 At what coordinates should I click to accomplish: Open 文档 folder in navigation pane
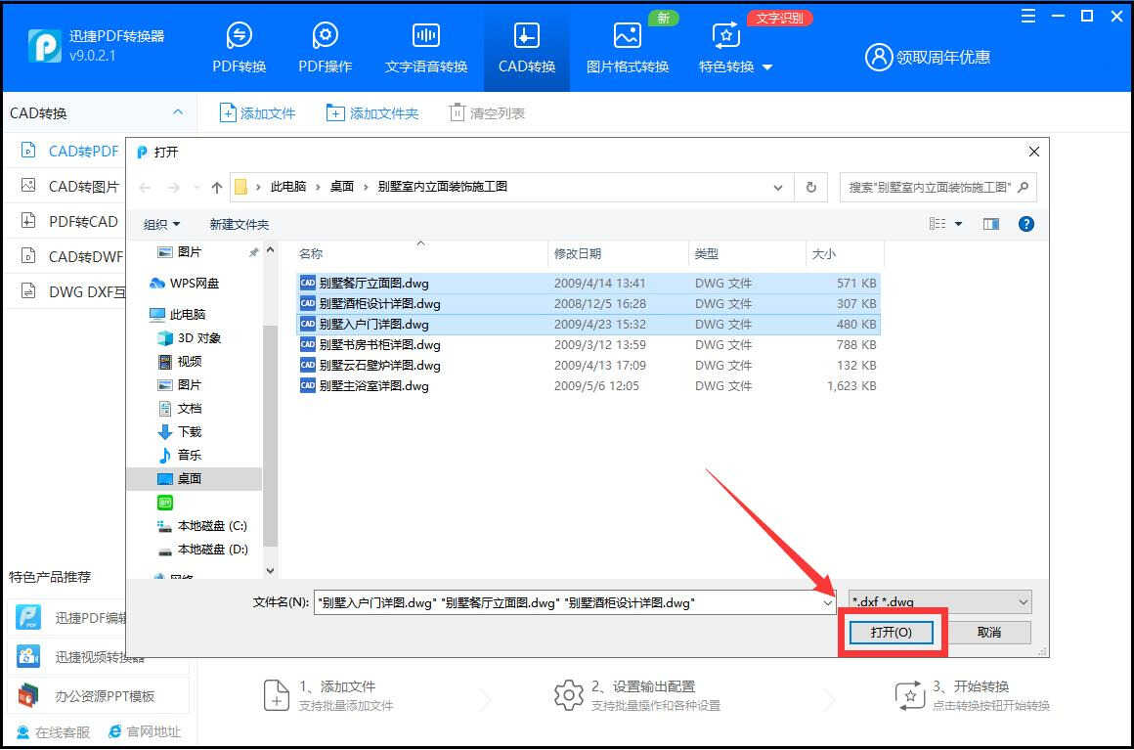[x=180, y=408]
